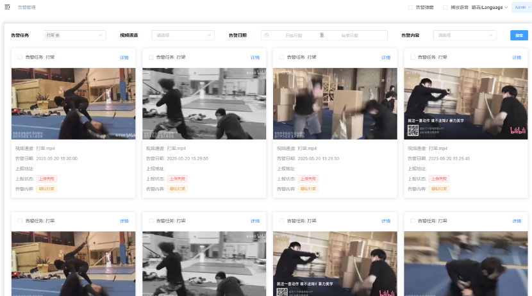Open 详情 for the 15:29:45 alarm
The width and height of the screenshot is (532, 296).
click(x=517, y=57)
